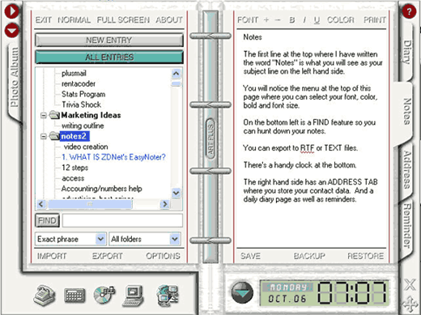Open the COLOR picker menu
The width and height of the screenshot is (421, 315).
341,20
